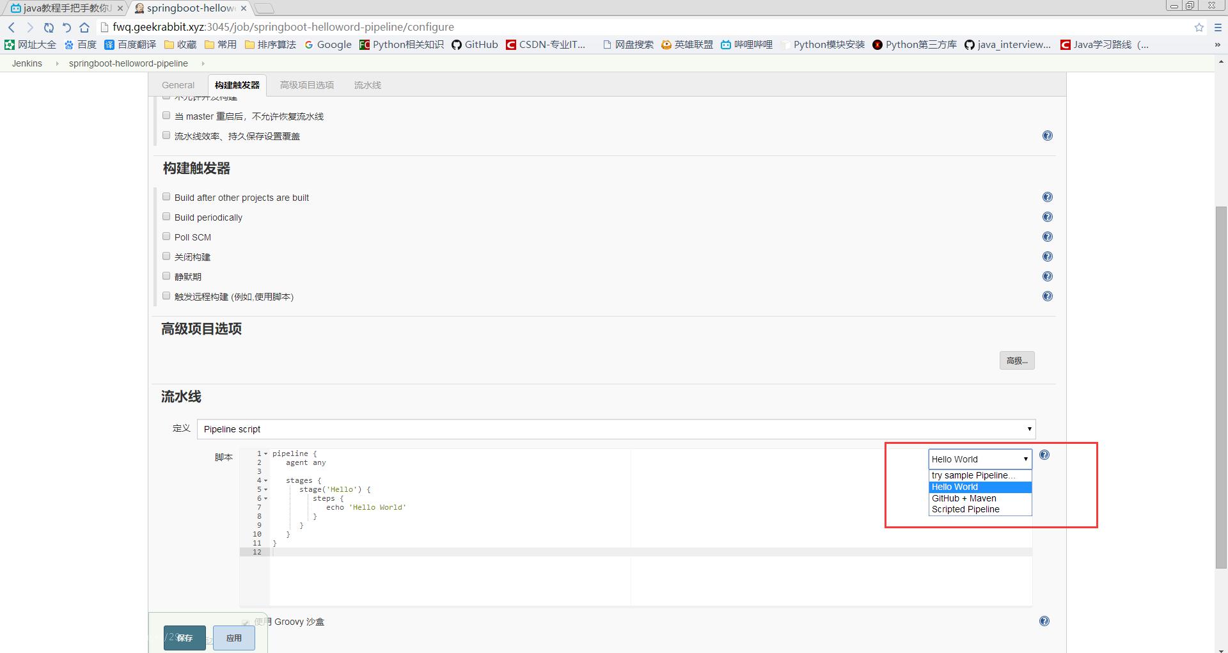Toggle master restart no-resume pipeline checkbox

coord(166,115)
